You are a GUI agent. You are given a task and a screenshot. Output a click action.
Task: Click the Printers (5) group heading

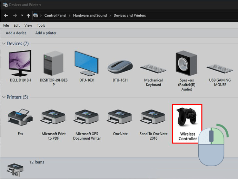click(x=18, y=97)
